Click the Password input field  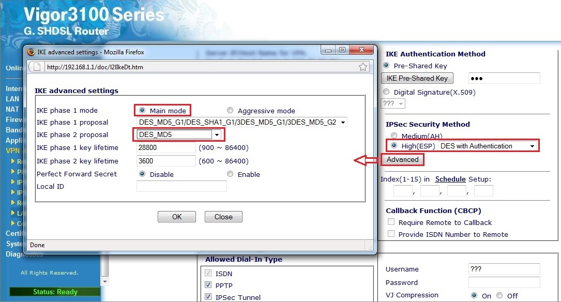click(504, 282)
